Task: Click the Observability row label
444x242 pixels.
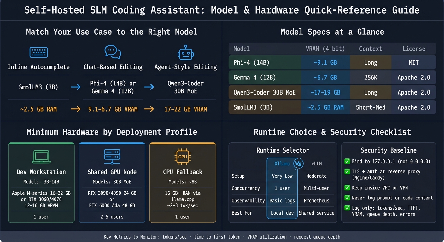Action: point(248,200)
